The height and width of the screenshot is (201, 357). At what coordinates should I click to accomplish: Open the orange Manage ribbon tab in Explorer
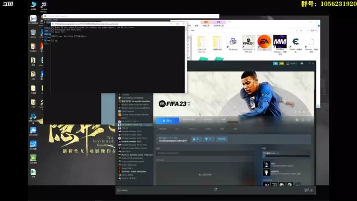[206, 22]
